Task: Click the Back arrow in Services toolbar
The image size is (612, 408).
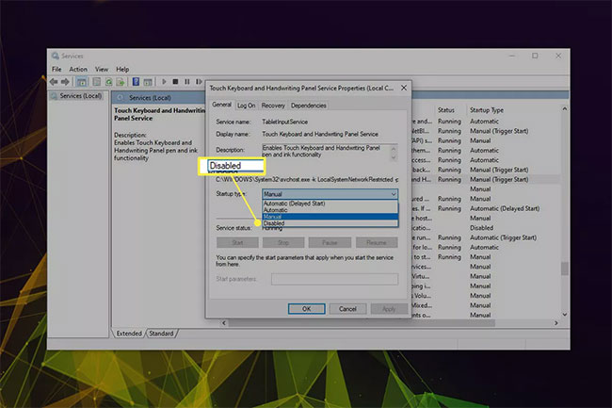Action: coord(54,82)
